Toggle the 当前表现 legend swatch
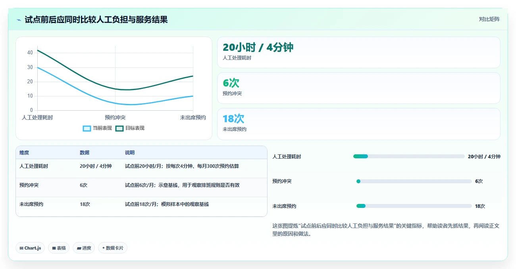516x269 pixels. pyautogui.click(x=87, y=128)
